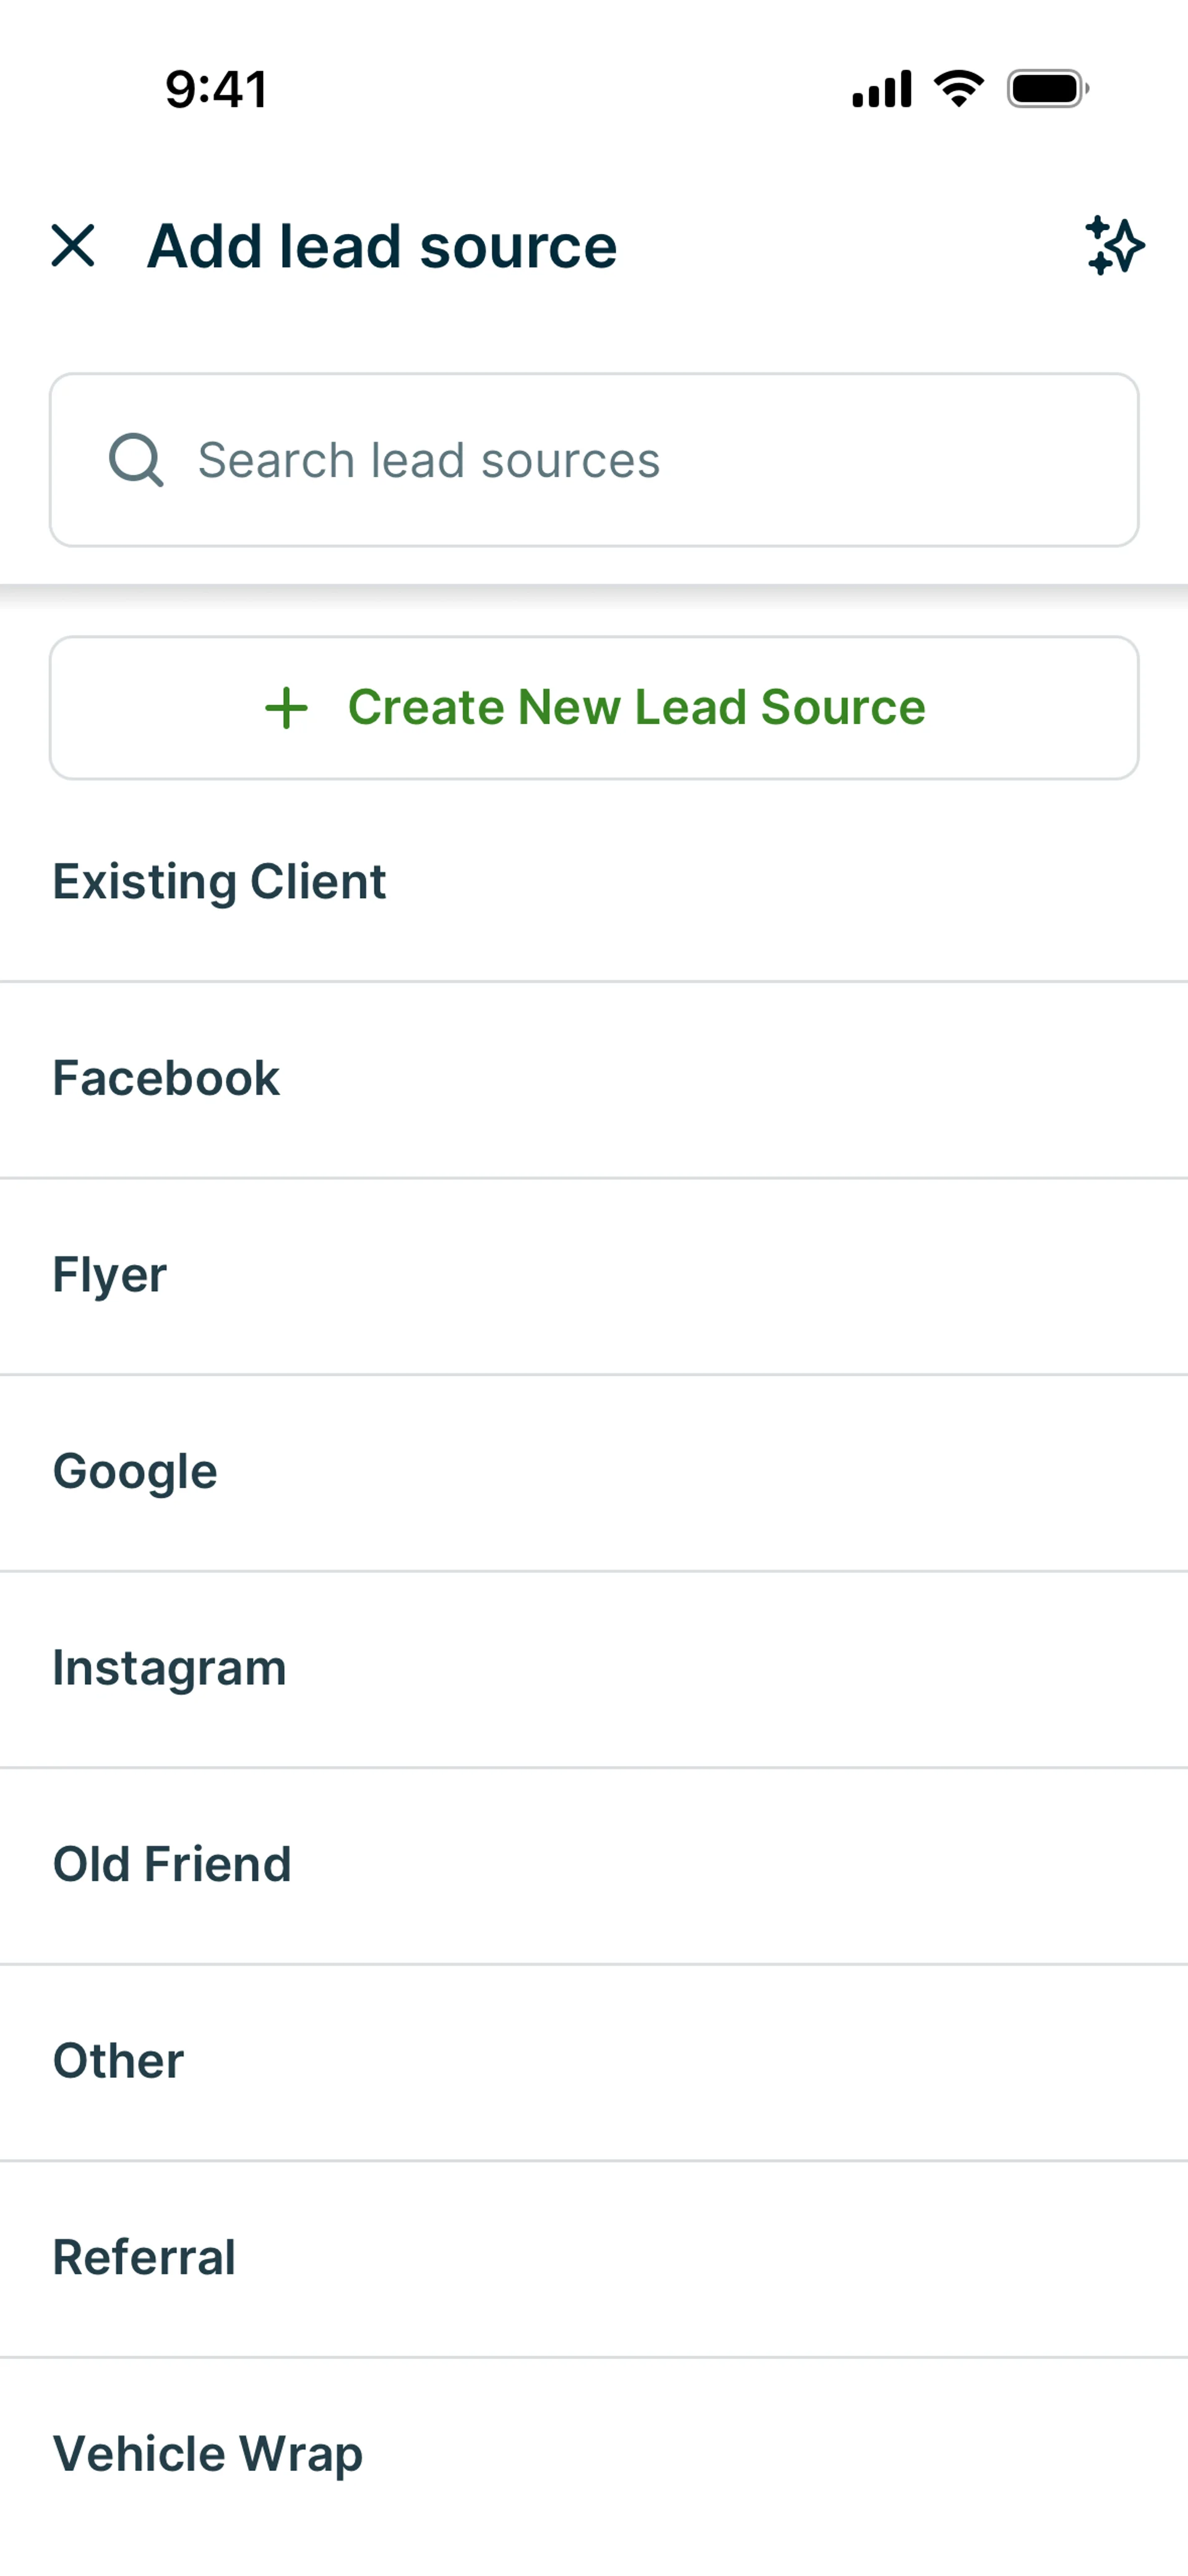Viewport: 1188px width, 2576px height.
Task: Click the search magnifier icon
Action: pos(136,460)
